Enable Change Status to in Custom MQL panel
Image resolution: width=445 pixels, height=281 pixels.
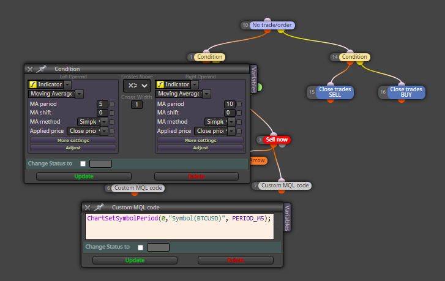click(141, 247)
